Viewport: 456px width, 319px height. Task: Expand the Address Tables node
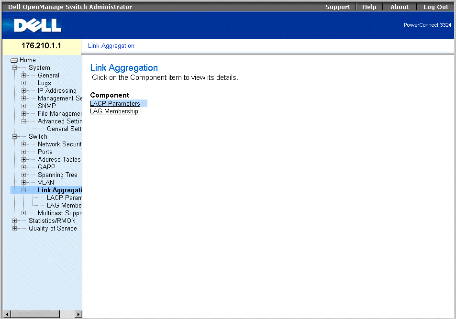coord(23,160)
